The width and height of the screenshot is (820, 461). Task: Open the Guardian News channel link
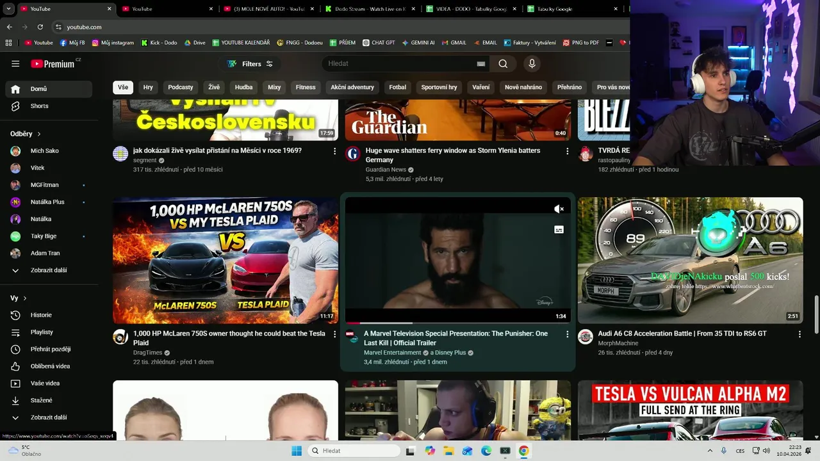tap(386, 170)
